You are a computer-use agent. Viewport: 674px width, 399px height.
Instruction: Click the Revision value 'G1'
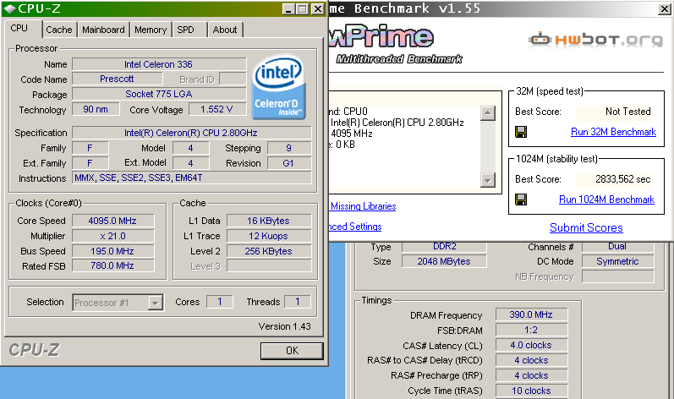289,163
